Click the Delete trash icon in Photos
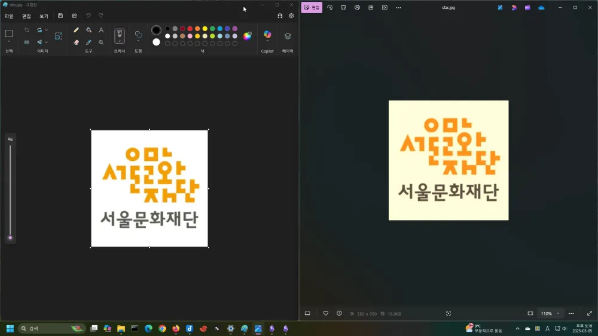The image size is (598, 336). pyautogui.click(x=344, y=8)
